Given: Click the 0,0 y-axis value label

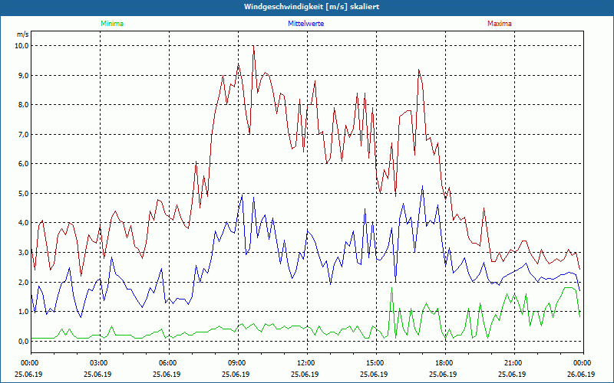Looking at the screenshot, I should point(22,341).
